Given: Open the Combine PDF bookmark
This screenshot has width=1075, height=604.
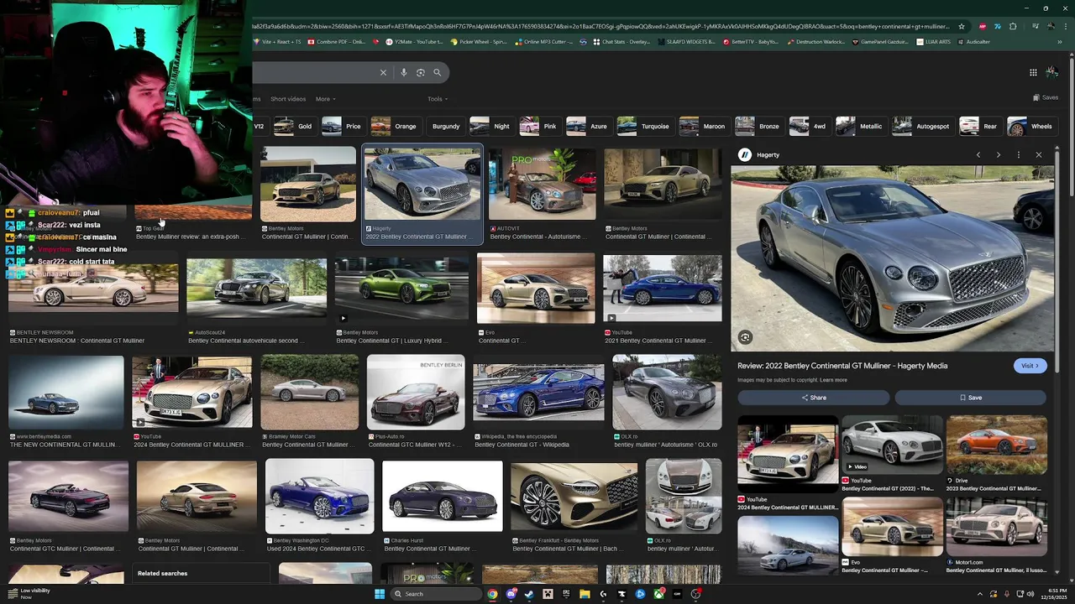Looking at the screenshot, I should click(x=336, y=42).
